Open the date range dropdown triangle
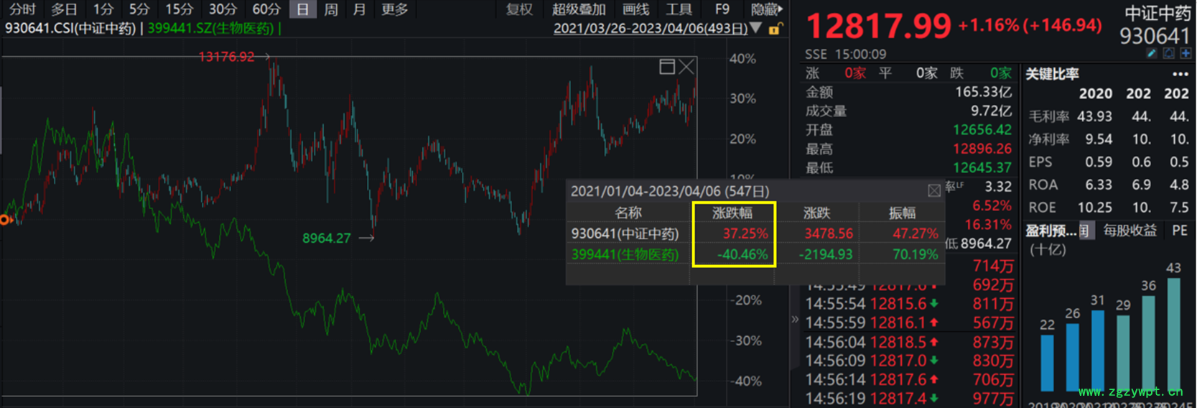This screenshot has height=408, width=1197. (755, 28)
